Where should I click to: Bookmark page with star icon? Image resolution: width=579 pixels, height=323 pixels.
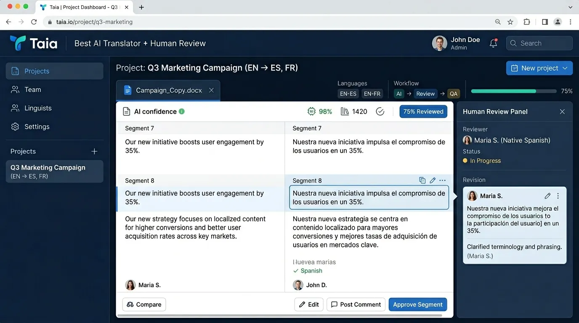pos(510,22)
